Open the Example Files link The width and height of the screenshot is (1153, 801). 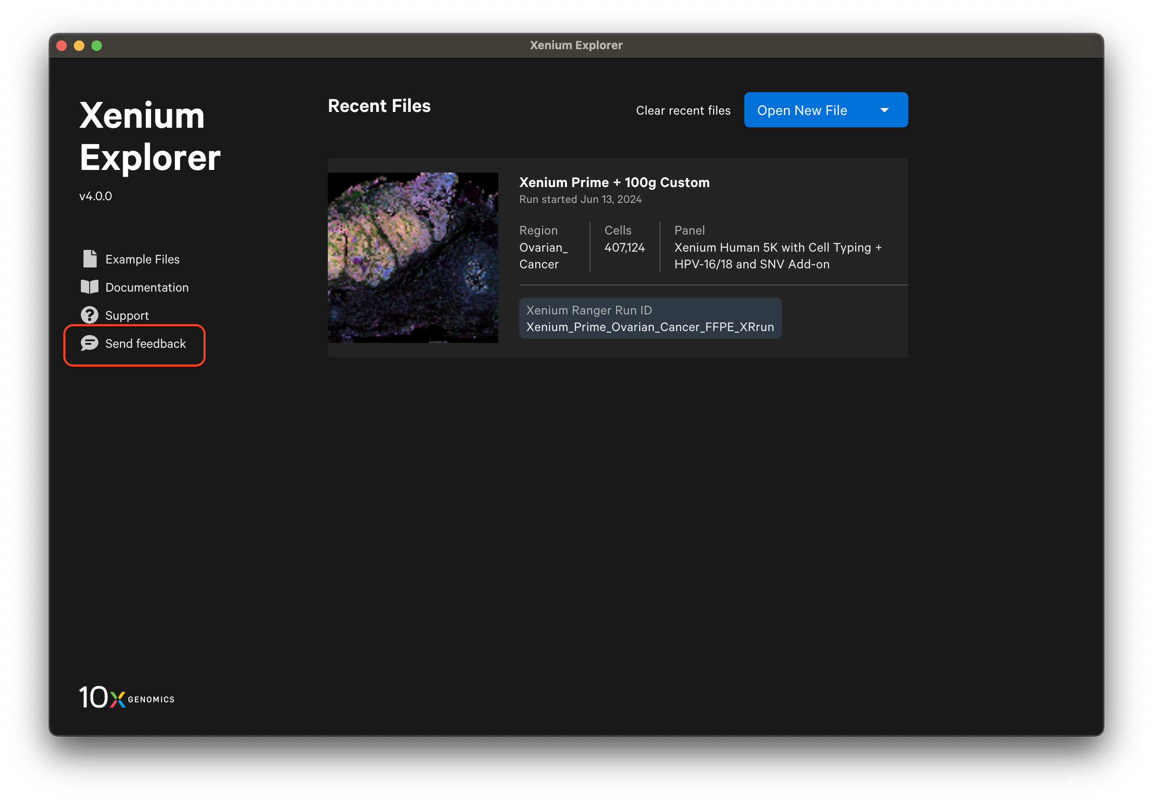point(142,259)
